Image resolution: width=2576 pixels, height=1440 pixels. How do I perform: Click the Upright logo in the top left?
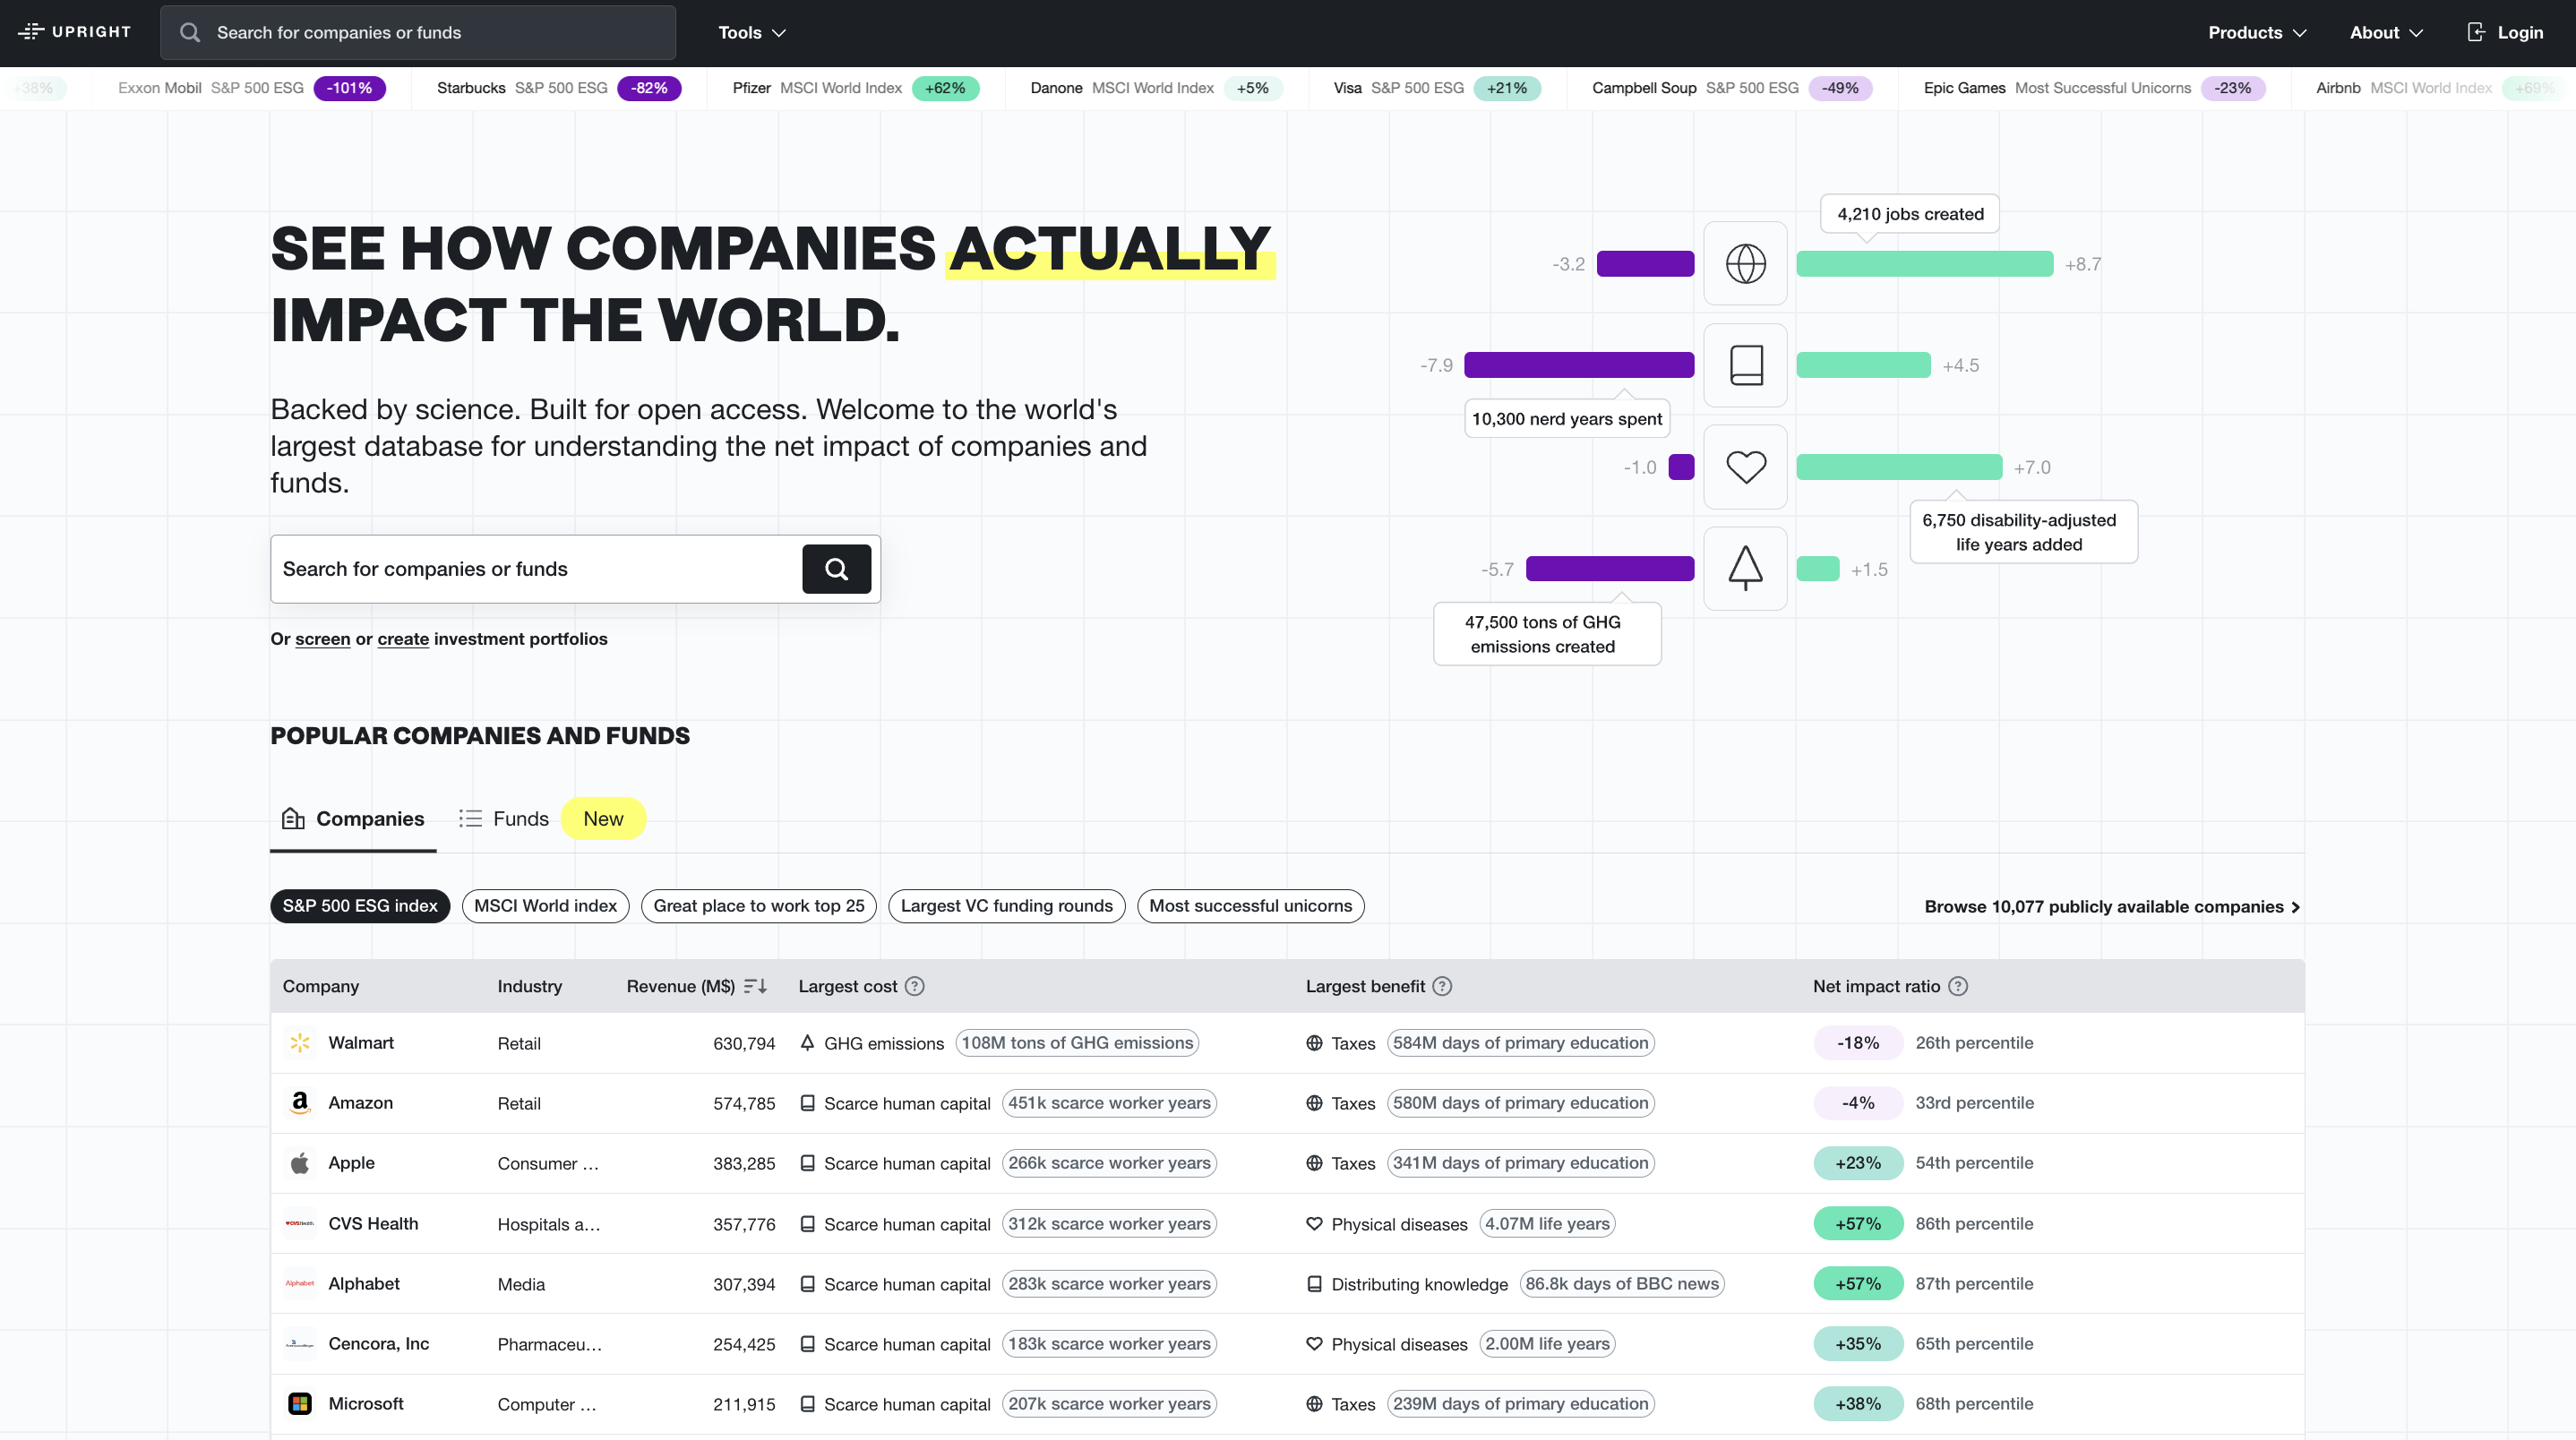click(x=73, y=31)
